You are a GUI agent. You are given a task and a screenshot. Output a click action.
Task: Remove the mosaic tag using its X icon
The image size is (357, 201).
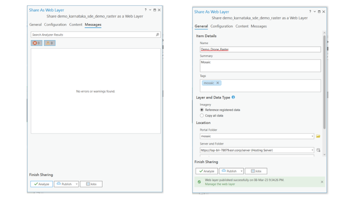tap(217, 83)
